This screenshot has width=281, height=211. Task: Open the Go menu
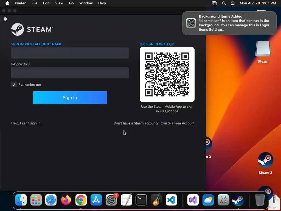click(71, 3)
